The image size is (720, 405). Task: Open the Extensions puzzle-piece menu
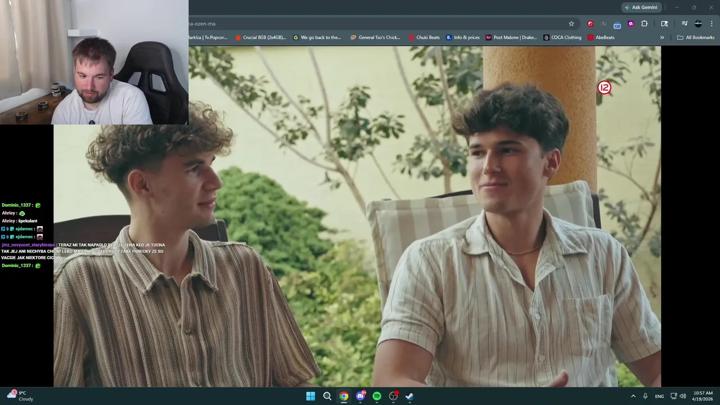click(x=645, y=24)
